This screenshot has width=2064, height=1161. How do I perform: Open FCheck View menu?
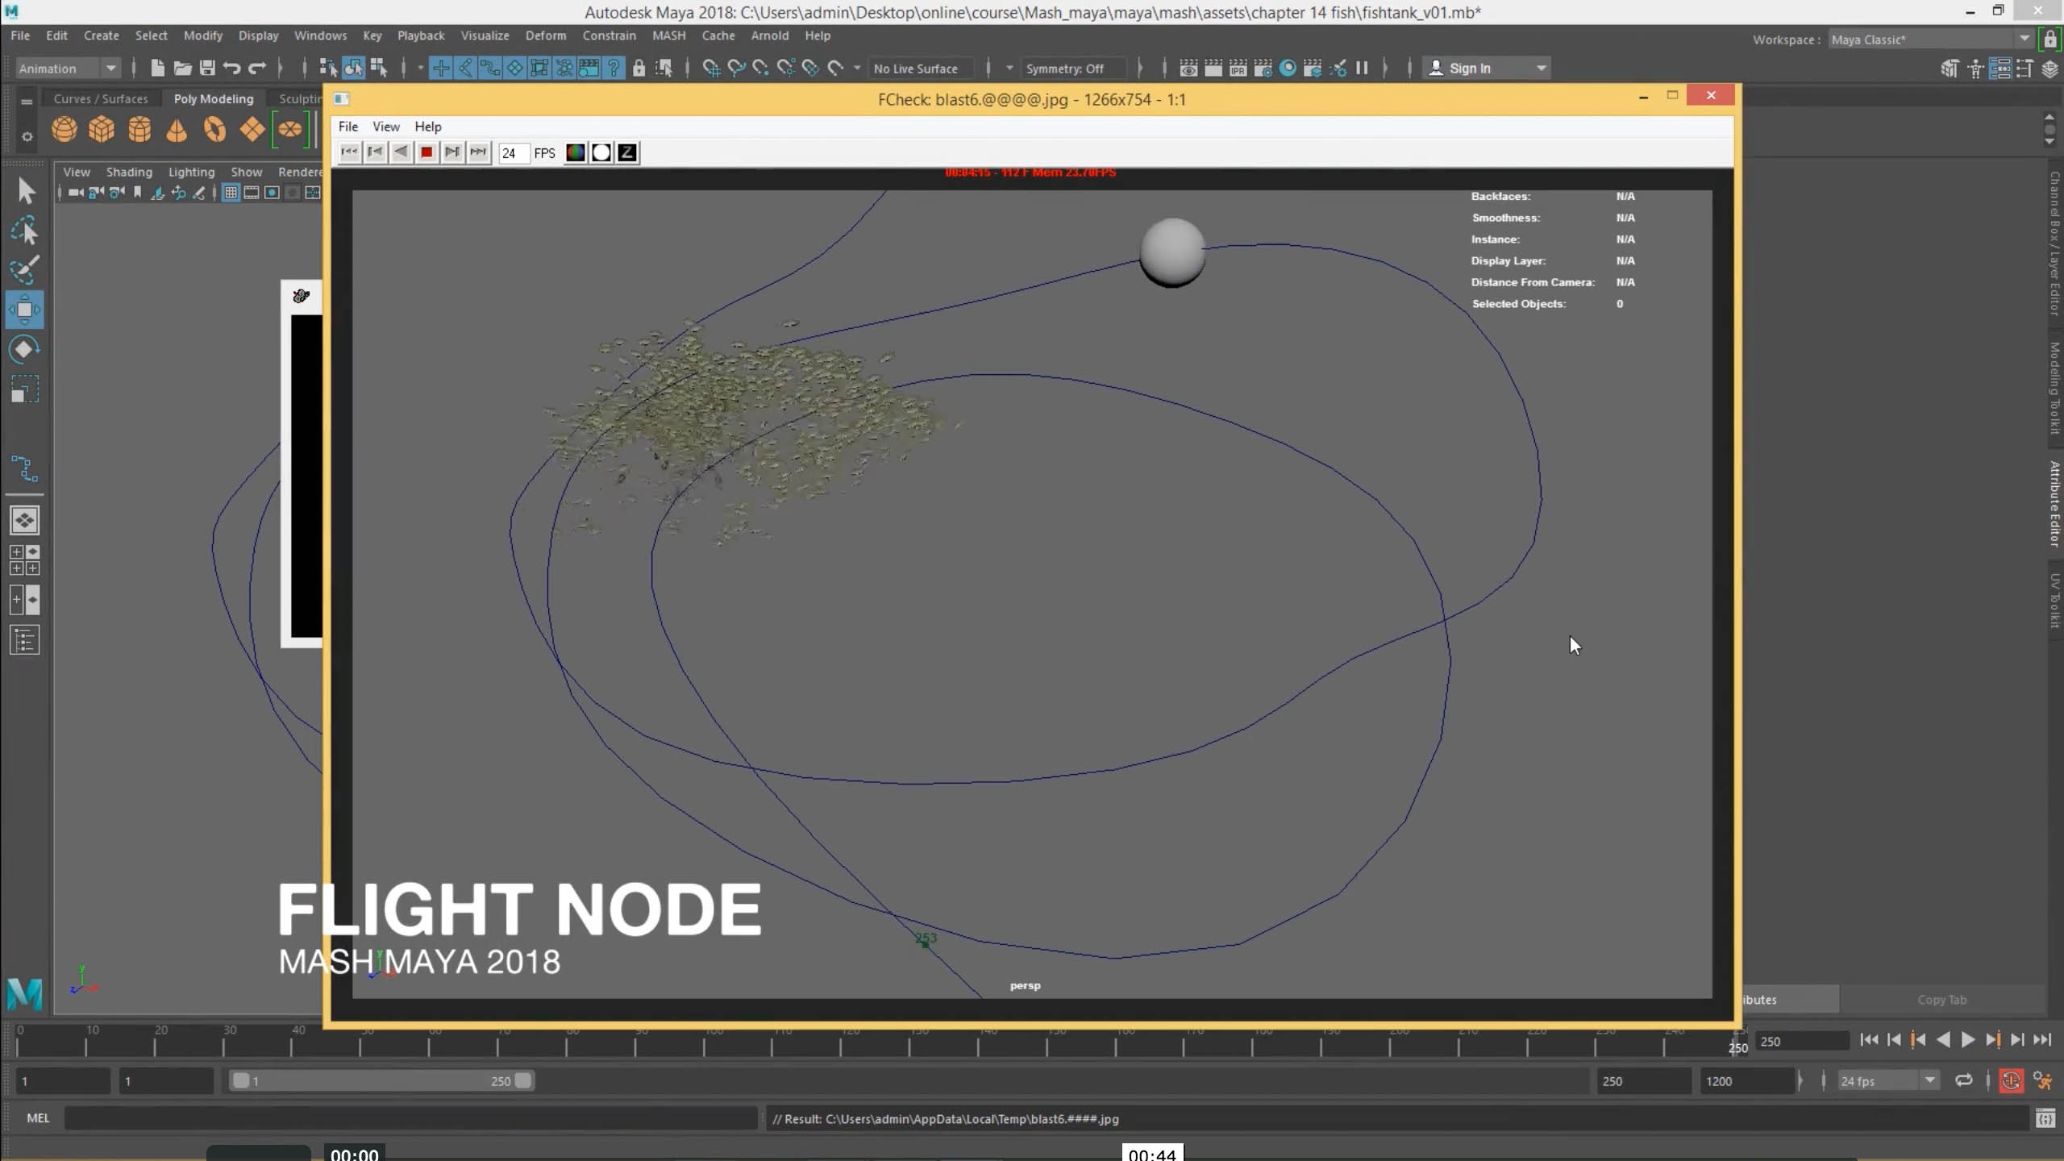385,127
